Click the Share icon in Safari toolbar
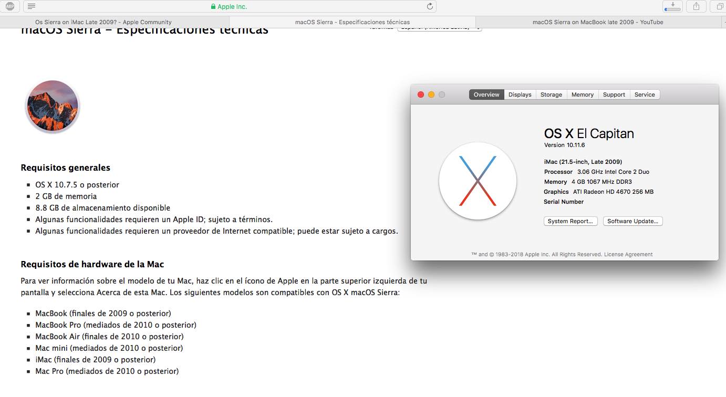The height and width of the screenshot is (397, 726). pyautogui.click(x=696, y=6)
